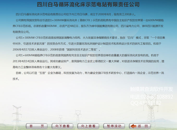Screen dimensions: 177x130
Task: Click the orange arrow icon on 返回
Action: pos(134,126)
